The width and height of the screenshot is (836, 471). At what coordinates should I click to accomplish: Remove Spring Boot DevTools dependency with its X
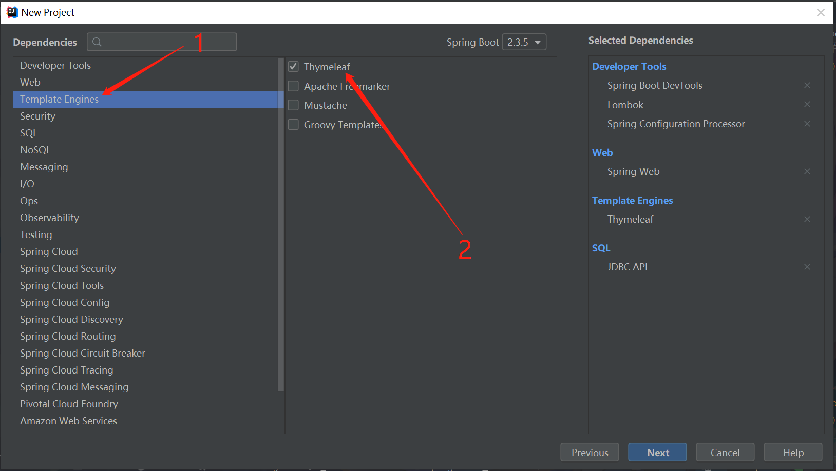(x=807, y=85)
